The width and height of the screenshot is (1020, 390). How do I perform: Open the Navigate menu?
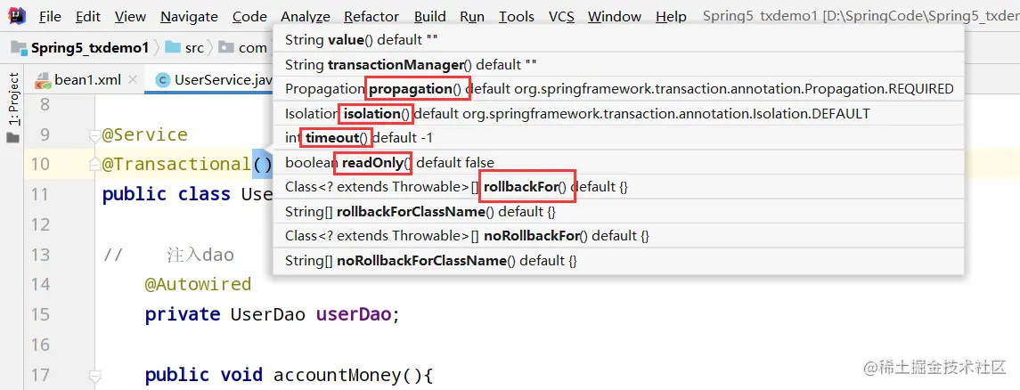click(189, 16)
